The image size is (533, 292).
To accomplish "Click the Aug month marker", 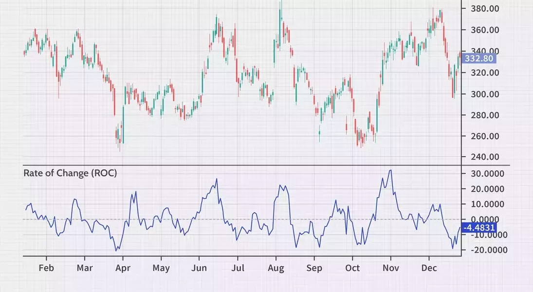I will click(x=276, y=268).
